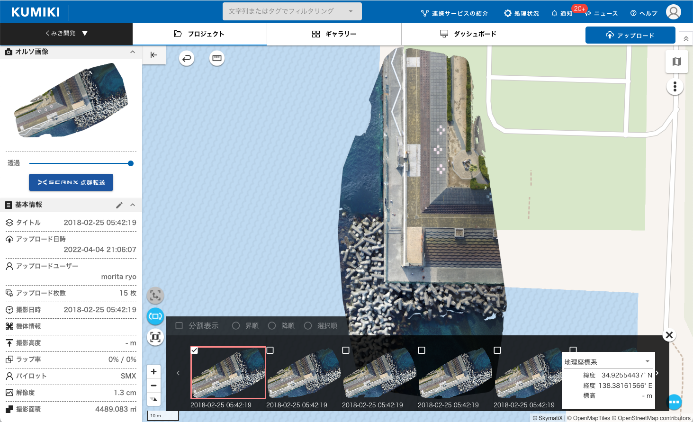
Task: Uncheck the first thumbnail's checkbox
Action: (194, 350)
